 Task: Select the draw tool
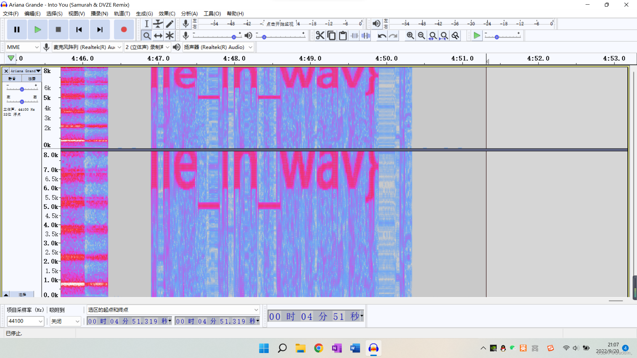[170, 24]
